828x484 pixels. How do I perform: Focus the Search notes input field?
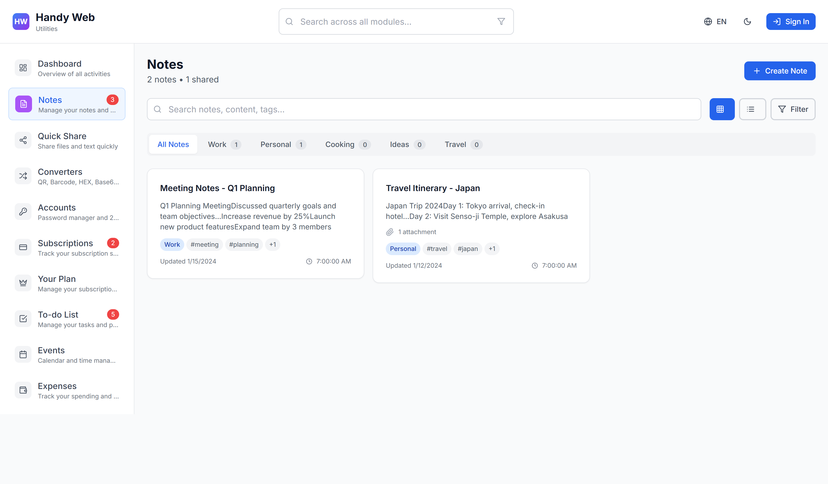coord(424,109)
